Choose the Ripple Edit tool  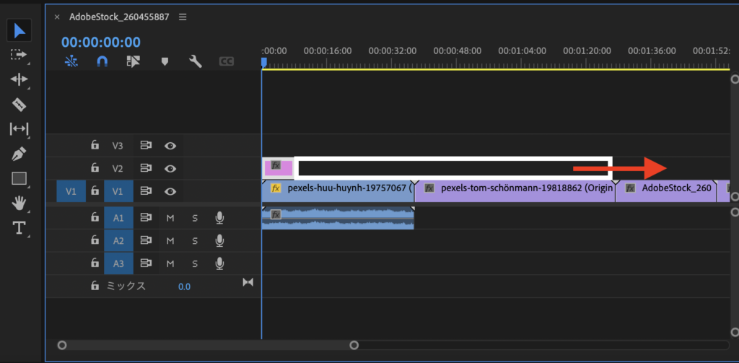coord(19,79)
